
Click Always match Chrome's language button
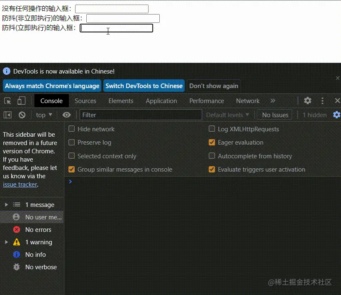(x=52, y=86)
